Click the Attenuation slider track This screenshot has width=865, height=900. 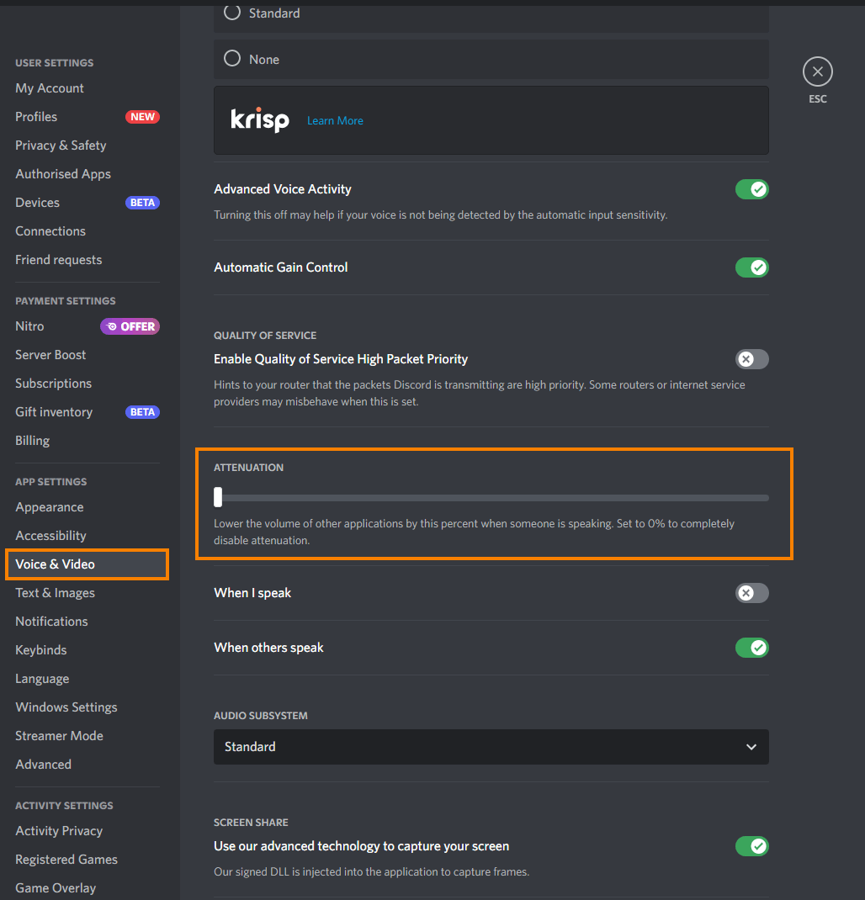[491, 498]
